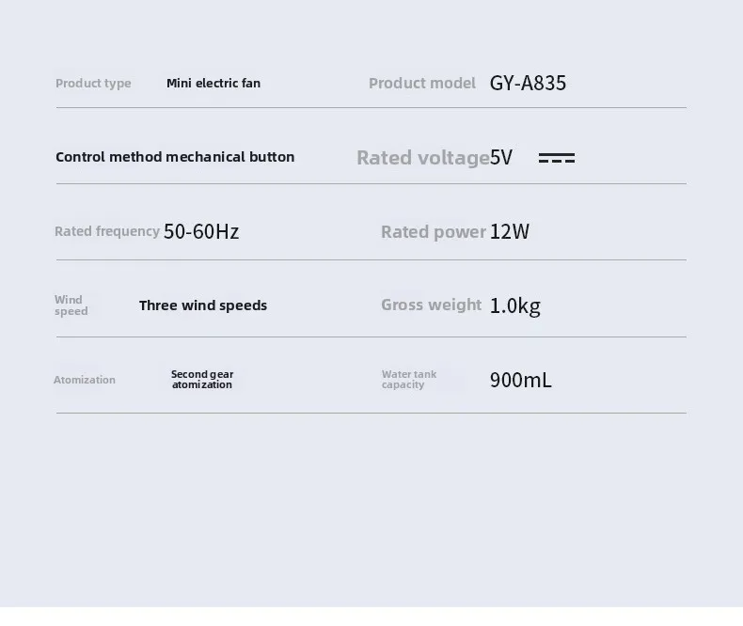Viewport: 743px width, 626px height.
Task: Select the "Mini electric fan" text
Action: click(x=213, y=84)
